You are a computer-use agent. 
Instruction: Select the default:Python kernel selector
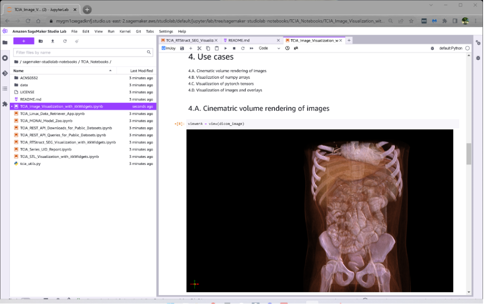[x=450, y=49]
